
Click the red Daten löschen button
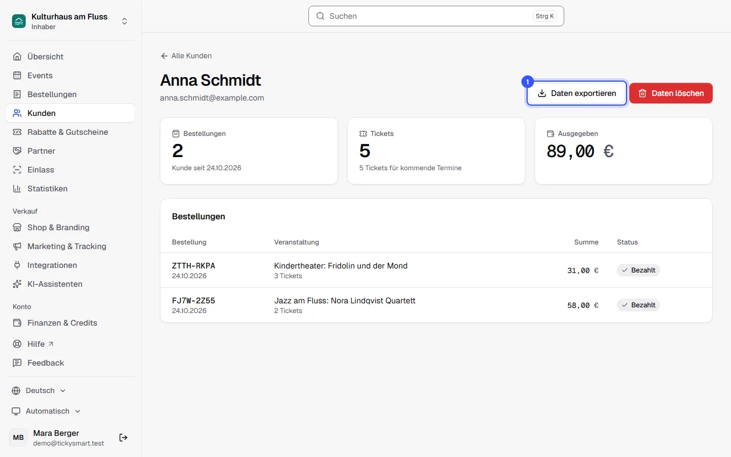671,93
